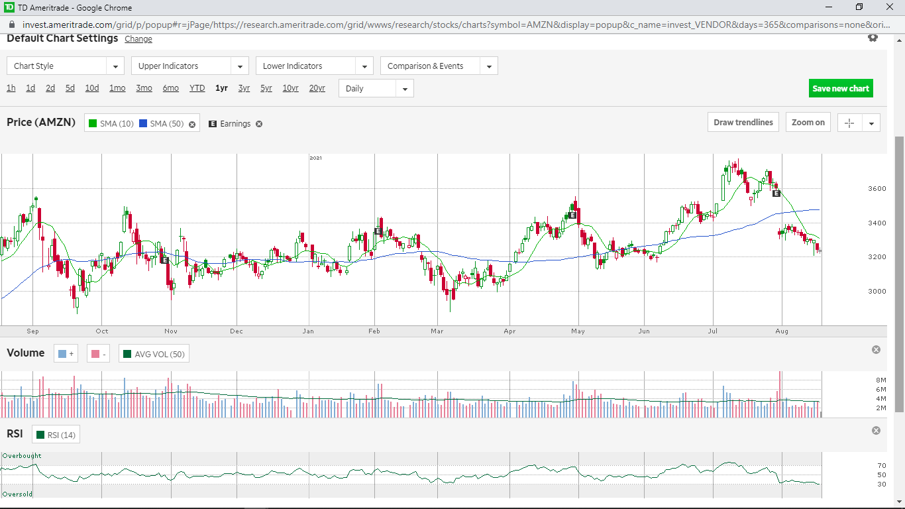The height and width of the screenshot is (509, 905).
Task: Remove the SMA indicators from the price chart
Action: [192, 124]
